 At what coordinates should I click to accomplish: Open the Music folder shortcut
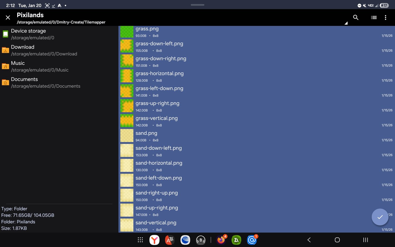pos(59,66)
